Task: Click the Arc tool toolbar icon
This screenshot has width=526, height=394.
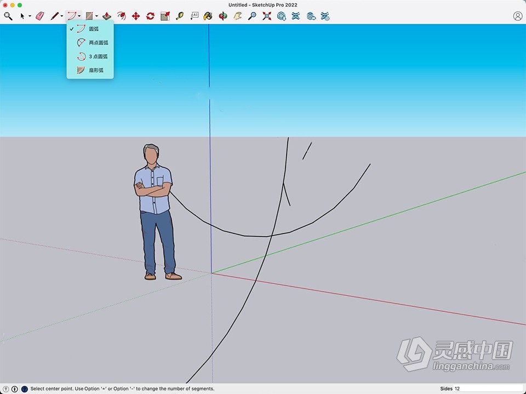Action: tap(71, 16)
